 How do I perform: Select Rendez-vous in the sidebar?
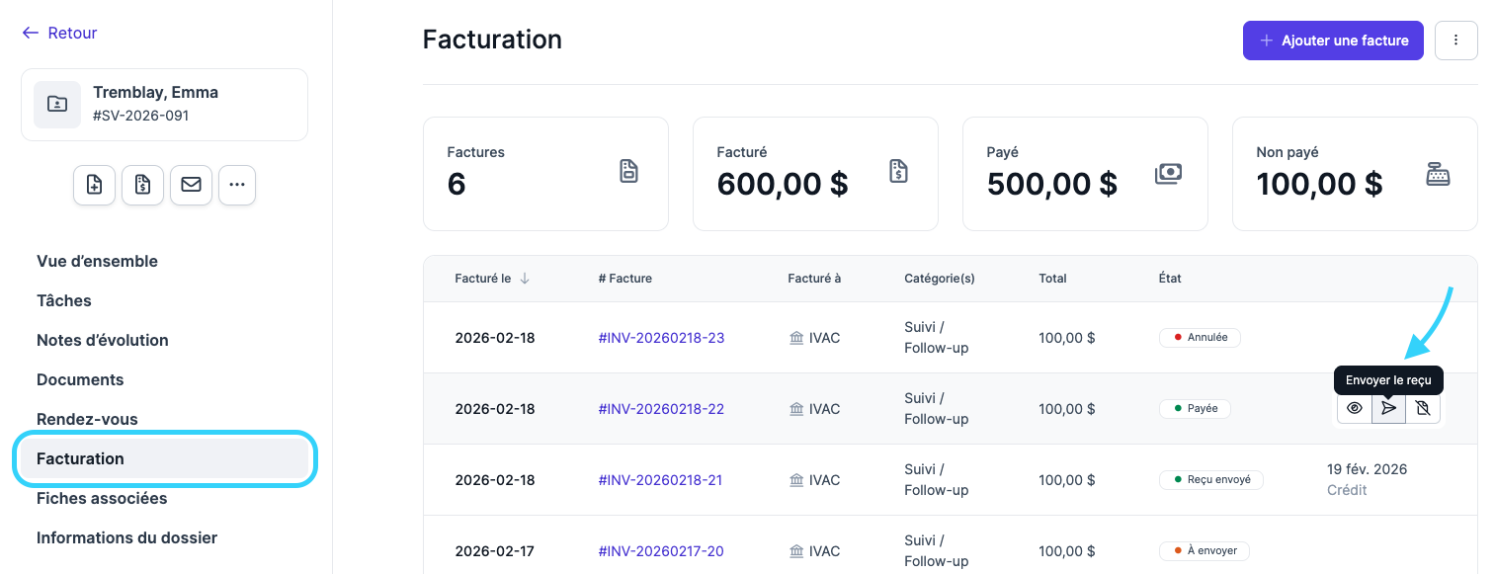[87, 419]
